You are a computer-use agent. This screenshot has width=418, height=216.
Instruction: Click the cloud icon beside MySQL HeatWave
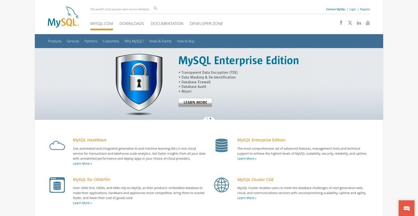(x=57, y=145)
